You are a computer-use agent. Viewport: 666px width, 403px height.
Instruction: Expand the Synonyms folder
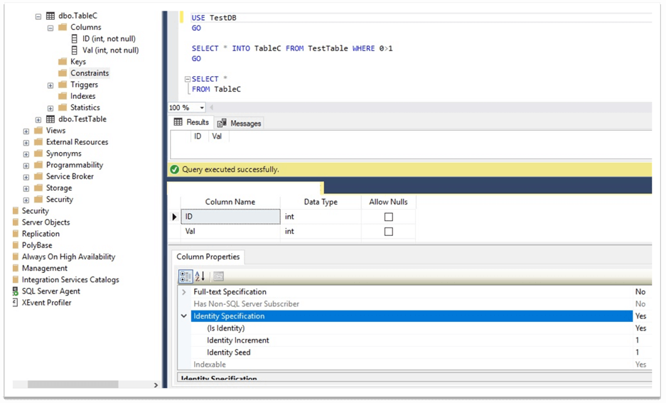point(26,154)
